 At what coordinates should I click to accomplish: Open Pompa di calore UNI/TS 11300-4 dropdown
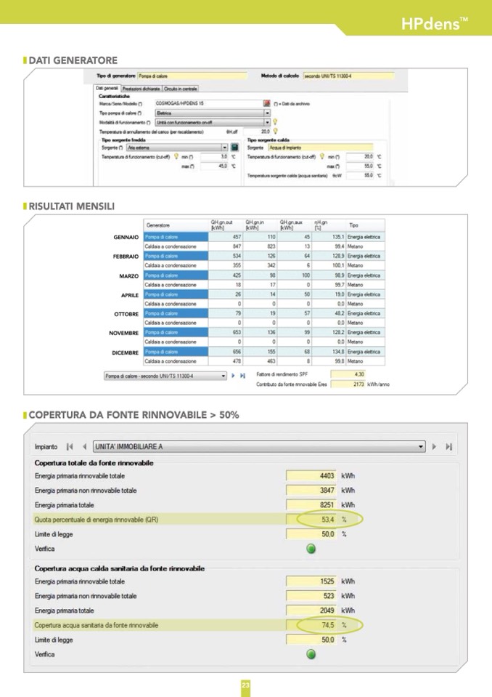[x=224, y=376]
